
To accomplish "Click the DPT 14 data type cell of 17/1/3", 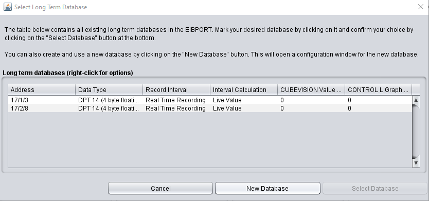I will [109, 100].
